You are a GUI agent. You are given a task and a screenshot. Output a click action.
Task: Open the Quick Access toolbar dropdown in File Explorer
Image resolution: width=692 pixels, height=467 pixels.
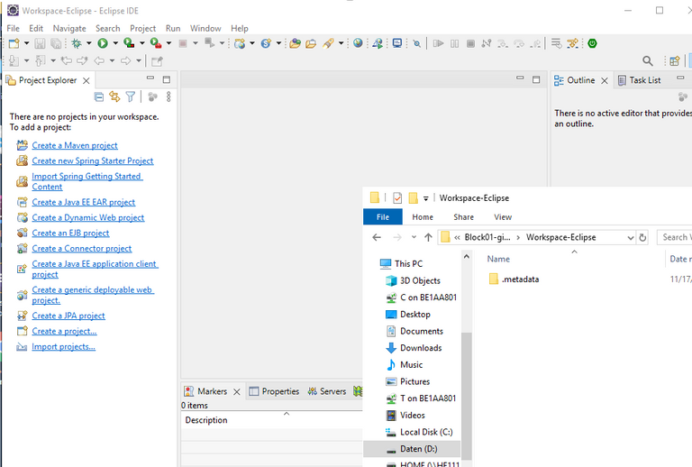[425, 198]
